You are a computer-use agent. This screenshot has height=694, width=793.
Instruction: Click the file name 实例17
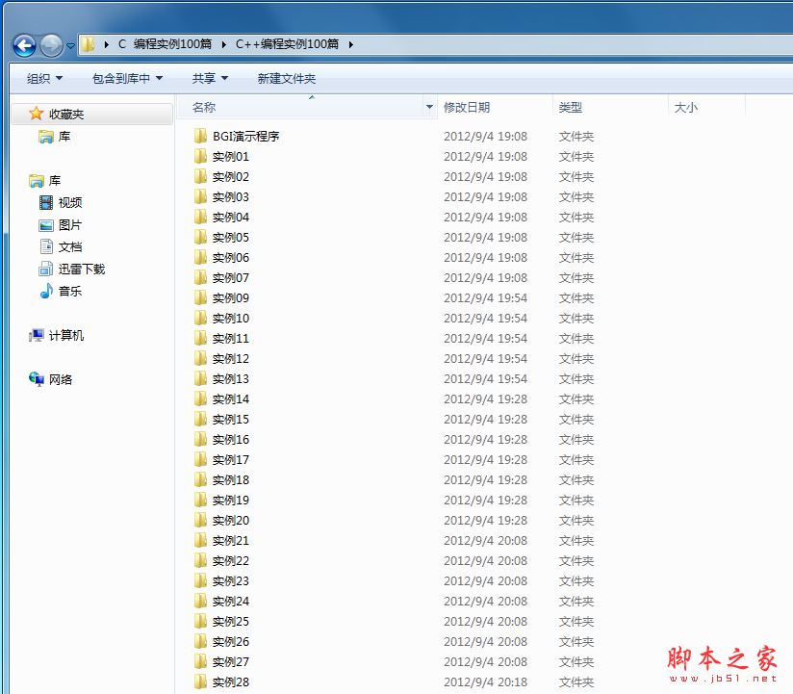tap(231, 460)
